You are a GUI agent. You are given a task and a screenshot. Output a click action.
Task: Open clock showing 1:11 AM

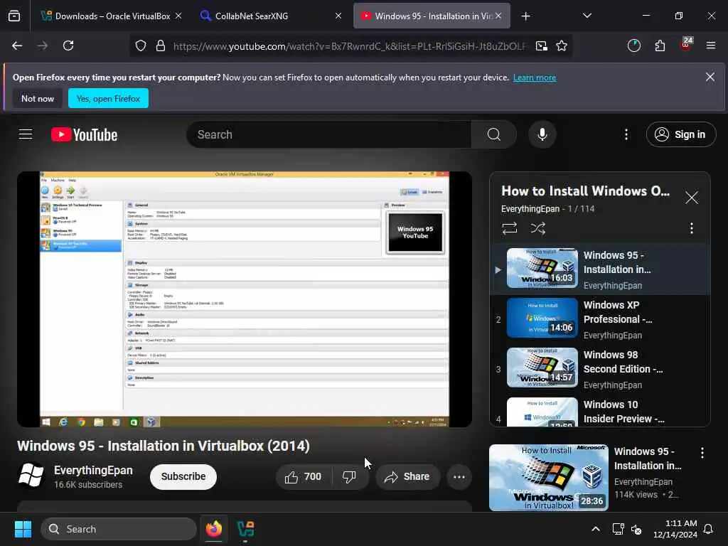675,529
